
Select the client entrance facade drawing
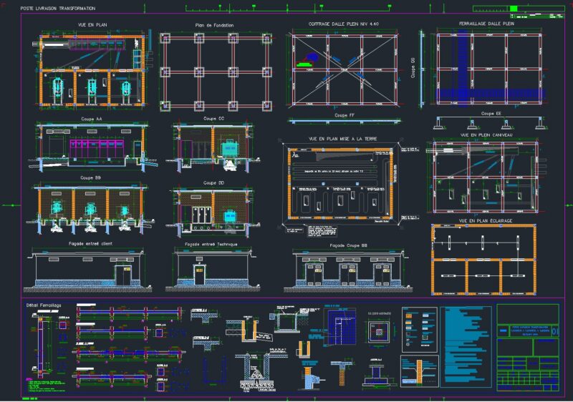[87, 270]
